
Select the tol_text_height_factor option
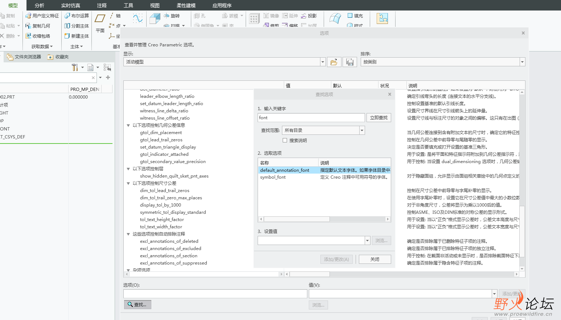pyautogui.click(x=162, y=220)
